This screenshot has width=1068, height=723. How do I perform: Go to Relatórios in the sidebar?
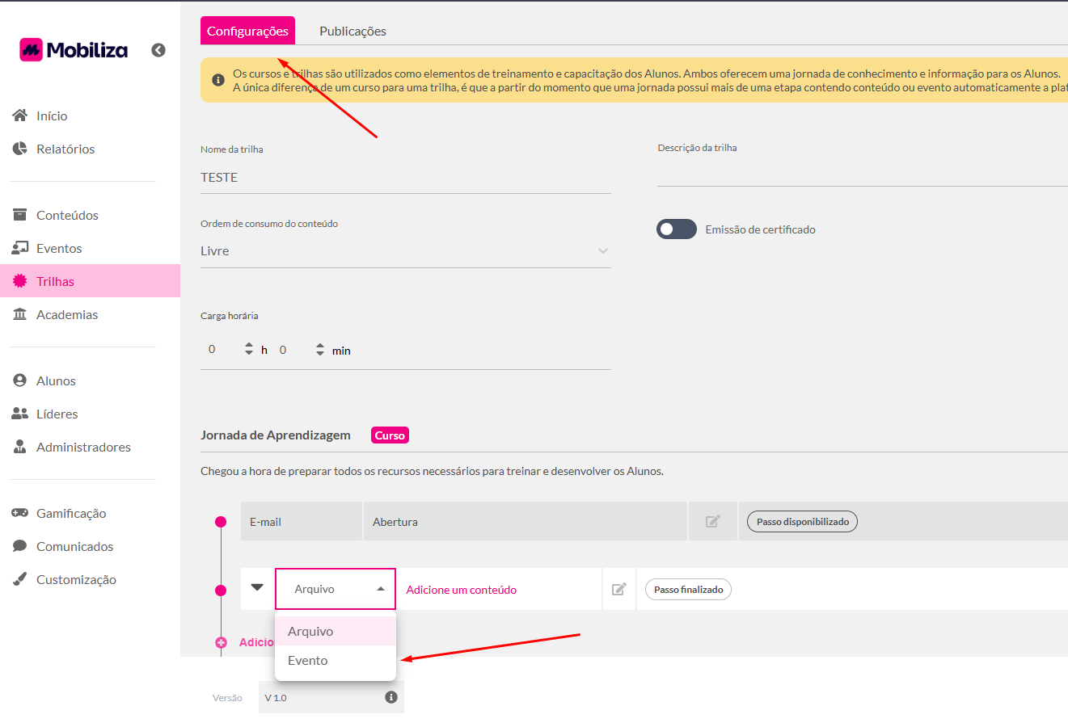point(65,149)
